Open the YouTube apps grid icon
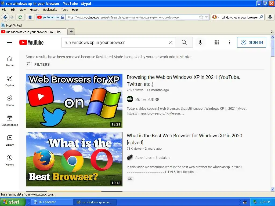Image resolution: width=275 pixels, height=206 pixels. (x=217, y=42)
